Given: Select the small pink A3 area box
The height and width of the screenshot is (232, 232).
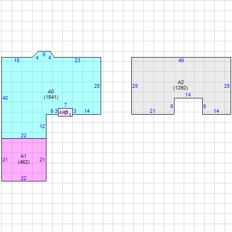Looking at the screenshot, I should (x=65, y=112).
